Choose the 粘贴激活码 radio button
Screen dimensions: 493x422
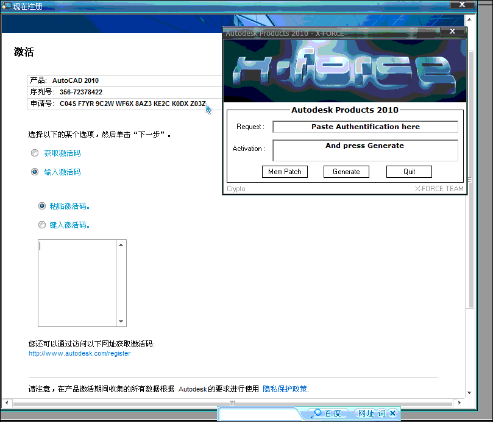[42, 206]
